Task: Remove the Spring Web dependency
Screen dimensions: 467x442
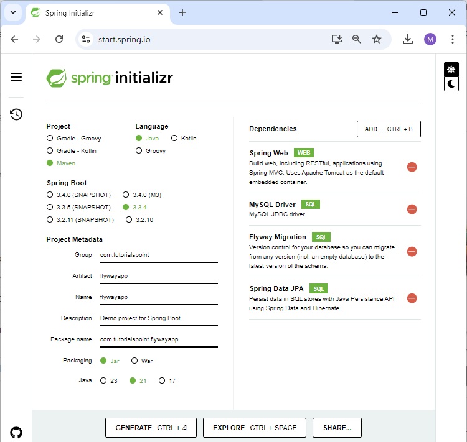Action: pos(412,167)
